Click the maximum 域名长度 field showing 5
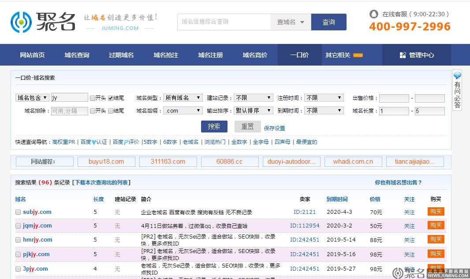 point(429,111)
